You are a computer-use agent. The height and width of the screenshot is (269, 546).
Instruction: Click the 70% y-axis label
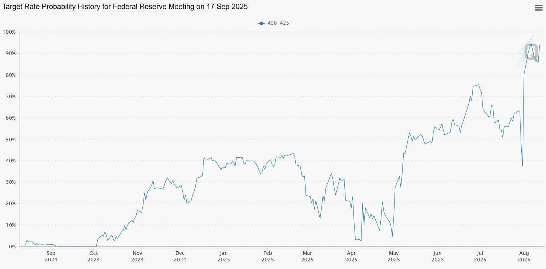pyautogui.click(x=11, y=96)
